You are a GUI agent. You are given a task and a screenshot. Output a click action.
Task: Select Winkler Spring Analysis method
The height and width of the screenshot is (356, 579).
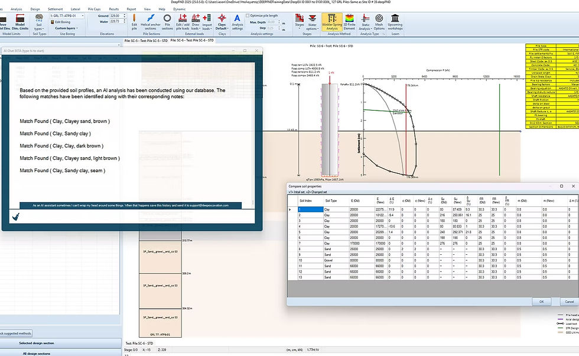coord(332,22)
